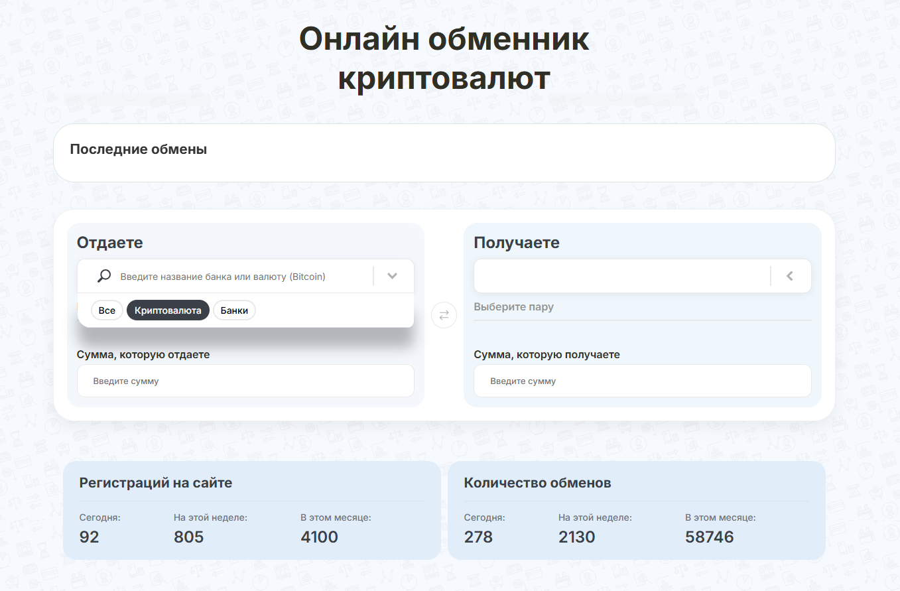Viewport: 900px width, 591px height.
Task: Click the Отдаете panel header
Action: 109,243
